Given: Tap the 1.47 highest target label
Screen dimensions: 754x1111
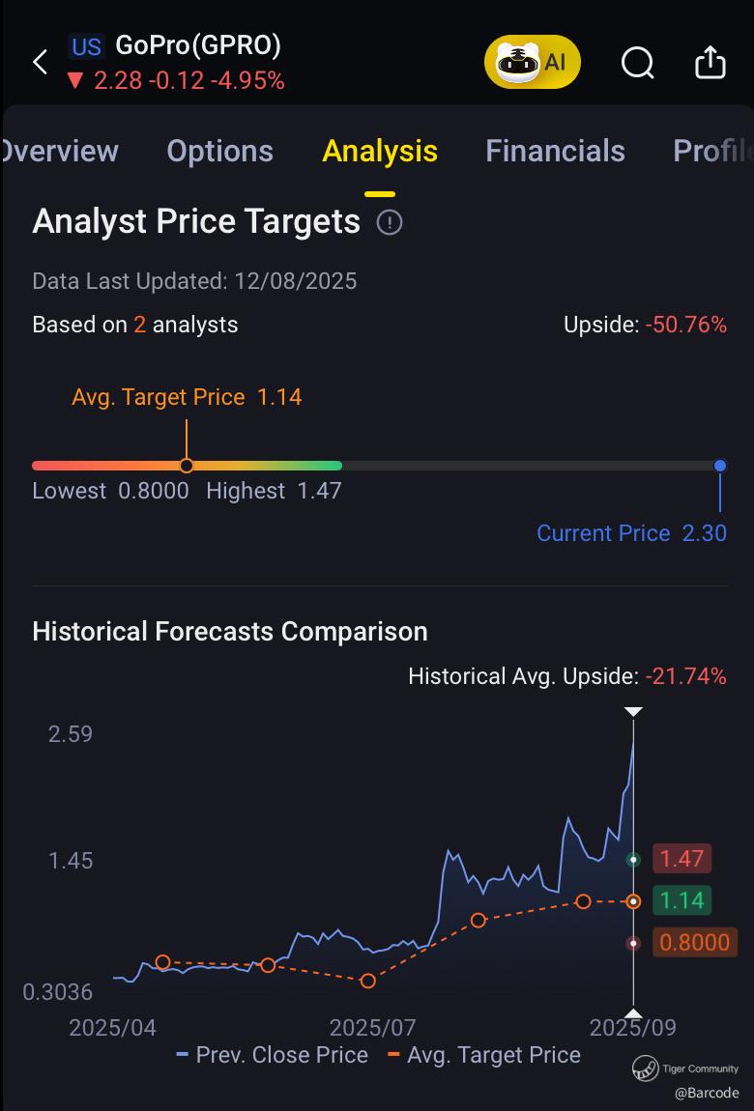Looking at the screenshot, I should (682, 858).
